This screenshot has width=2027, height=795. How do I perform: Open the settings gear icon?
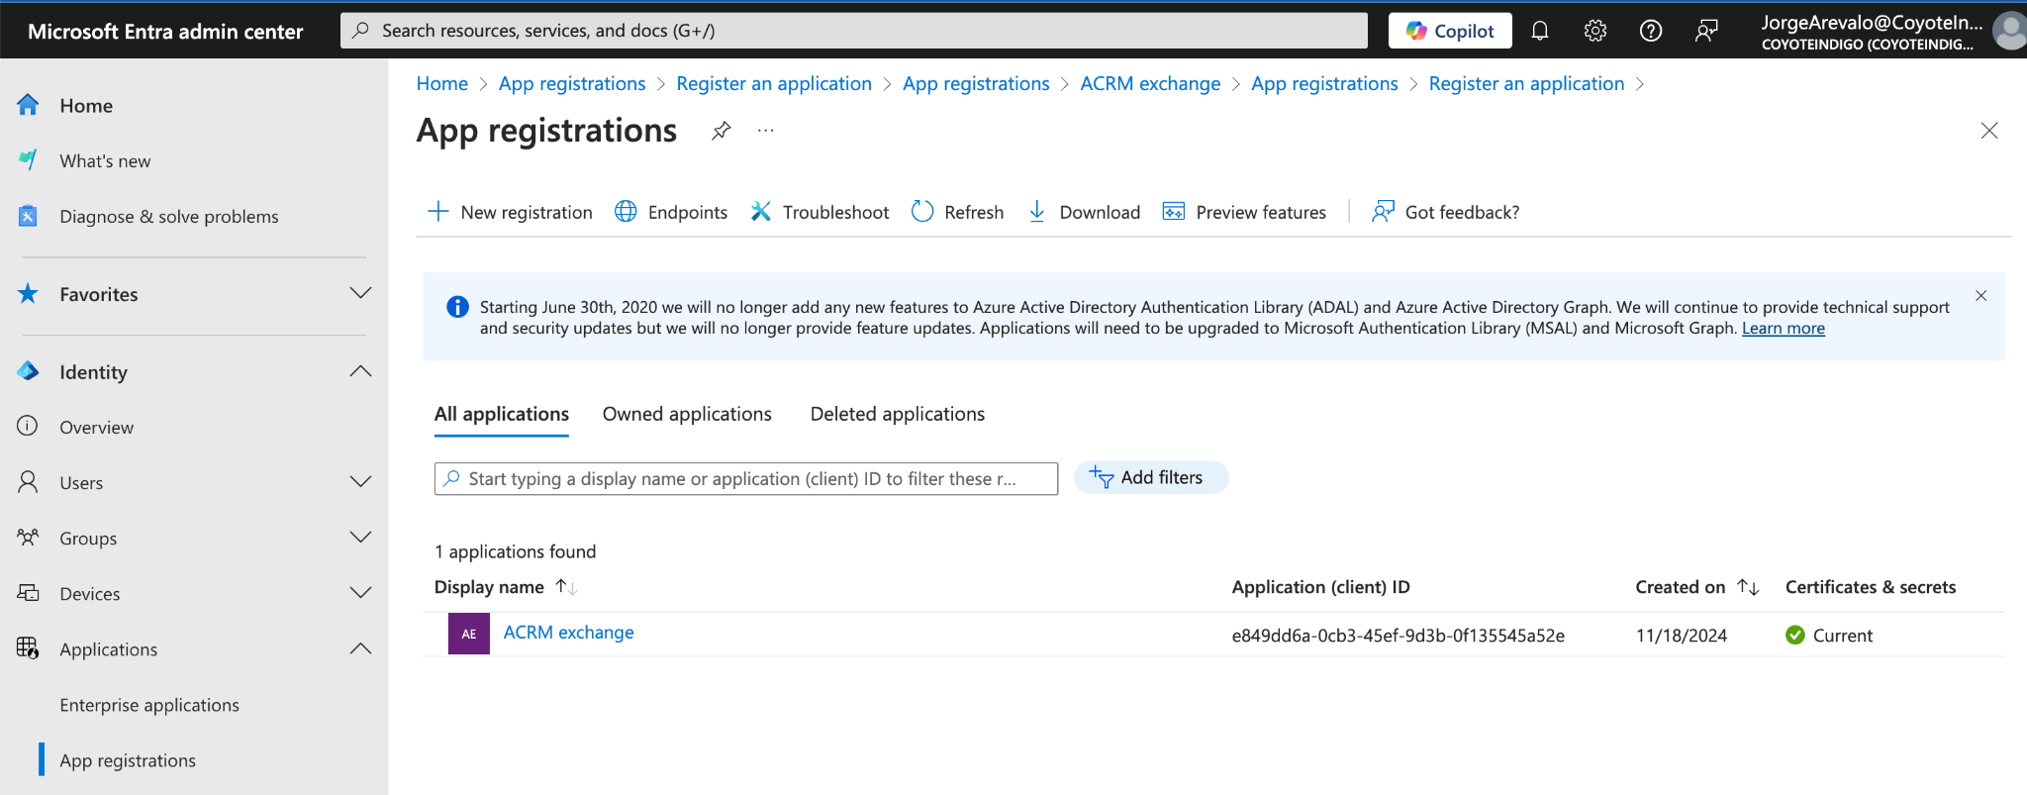[x=1594, y=31]
